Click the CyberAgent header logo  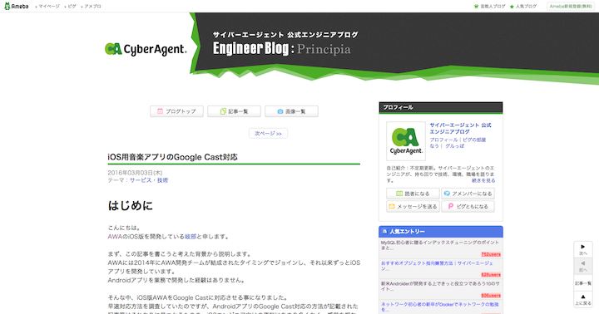(x=146, y=49)
